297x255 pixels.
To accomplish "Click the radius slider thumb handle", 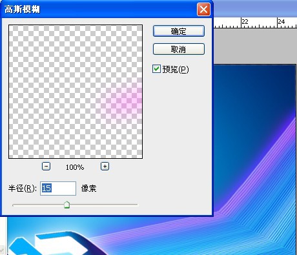I will (x=67, y=205).
